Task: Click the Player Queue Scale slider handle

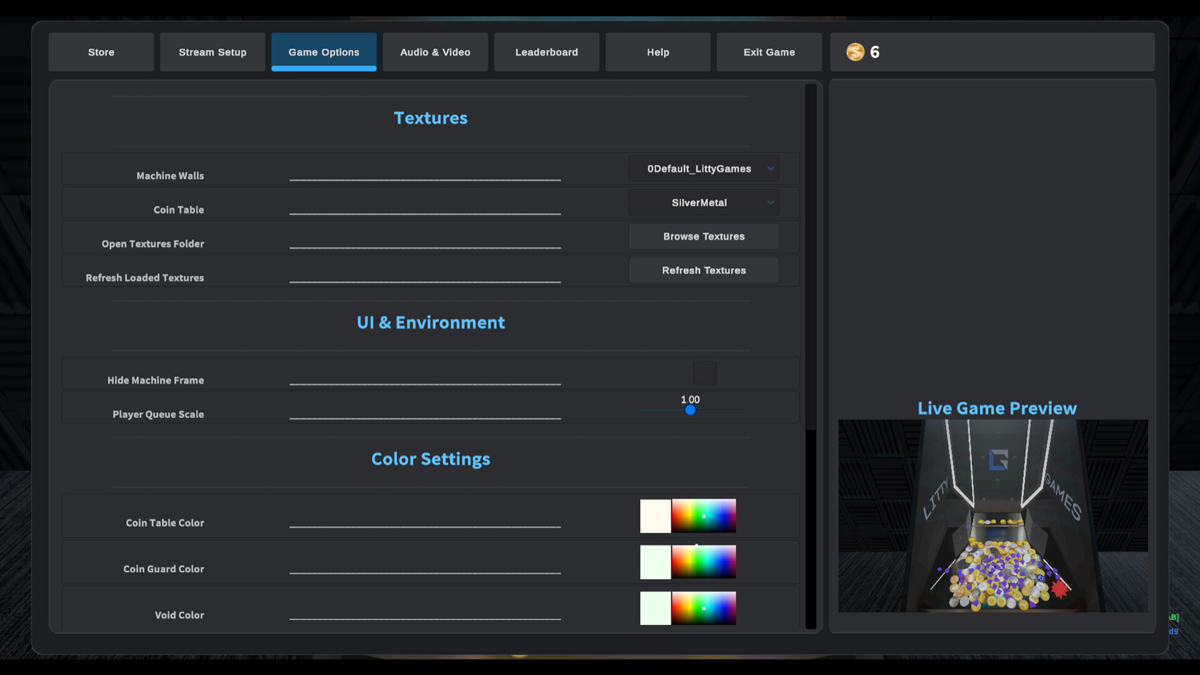Action: point(690,410)
